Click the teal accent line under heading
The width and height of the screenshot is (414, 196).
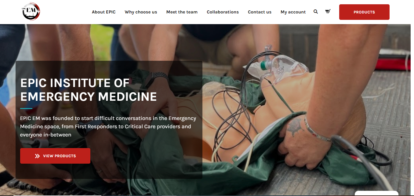(x=26, y=108)
